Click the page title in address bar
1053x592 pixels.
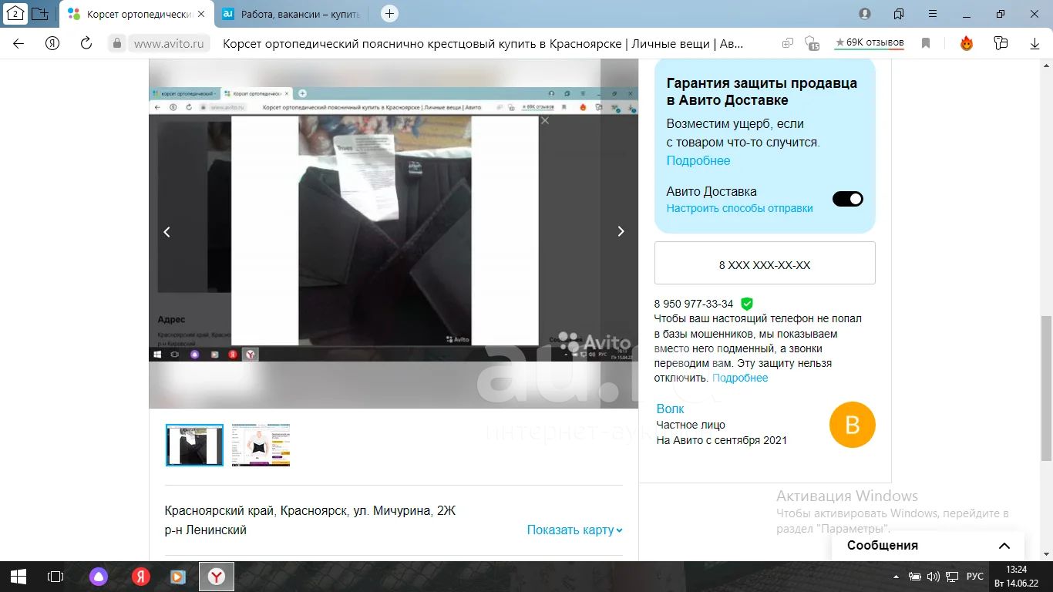(x=483, y=44)
